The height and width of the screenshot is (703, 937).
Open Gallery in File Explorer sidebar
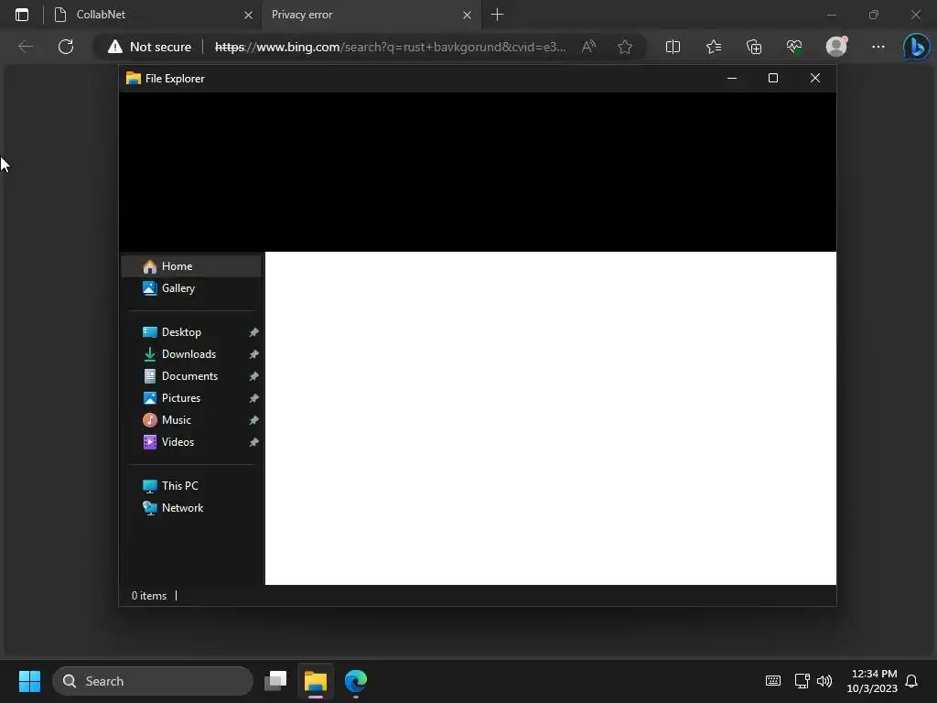(x=191, y=288)
